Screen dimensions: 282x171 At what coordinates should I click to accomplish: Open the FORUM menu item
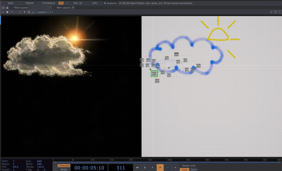point(29,3)
